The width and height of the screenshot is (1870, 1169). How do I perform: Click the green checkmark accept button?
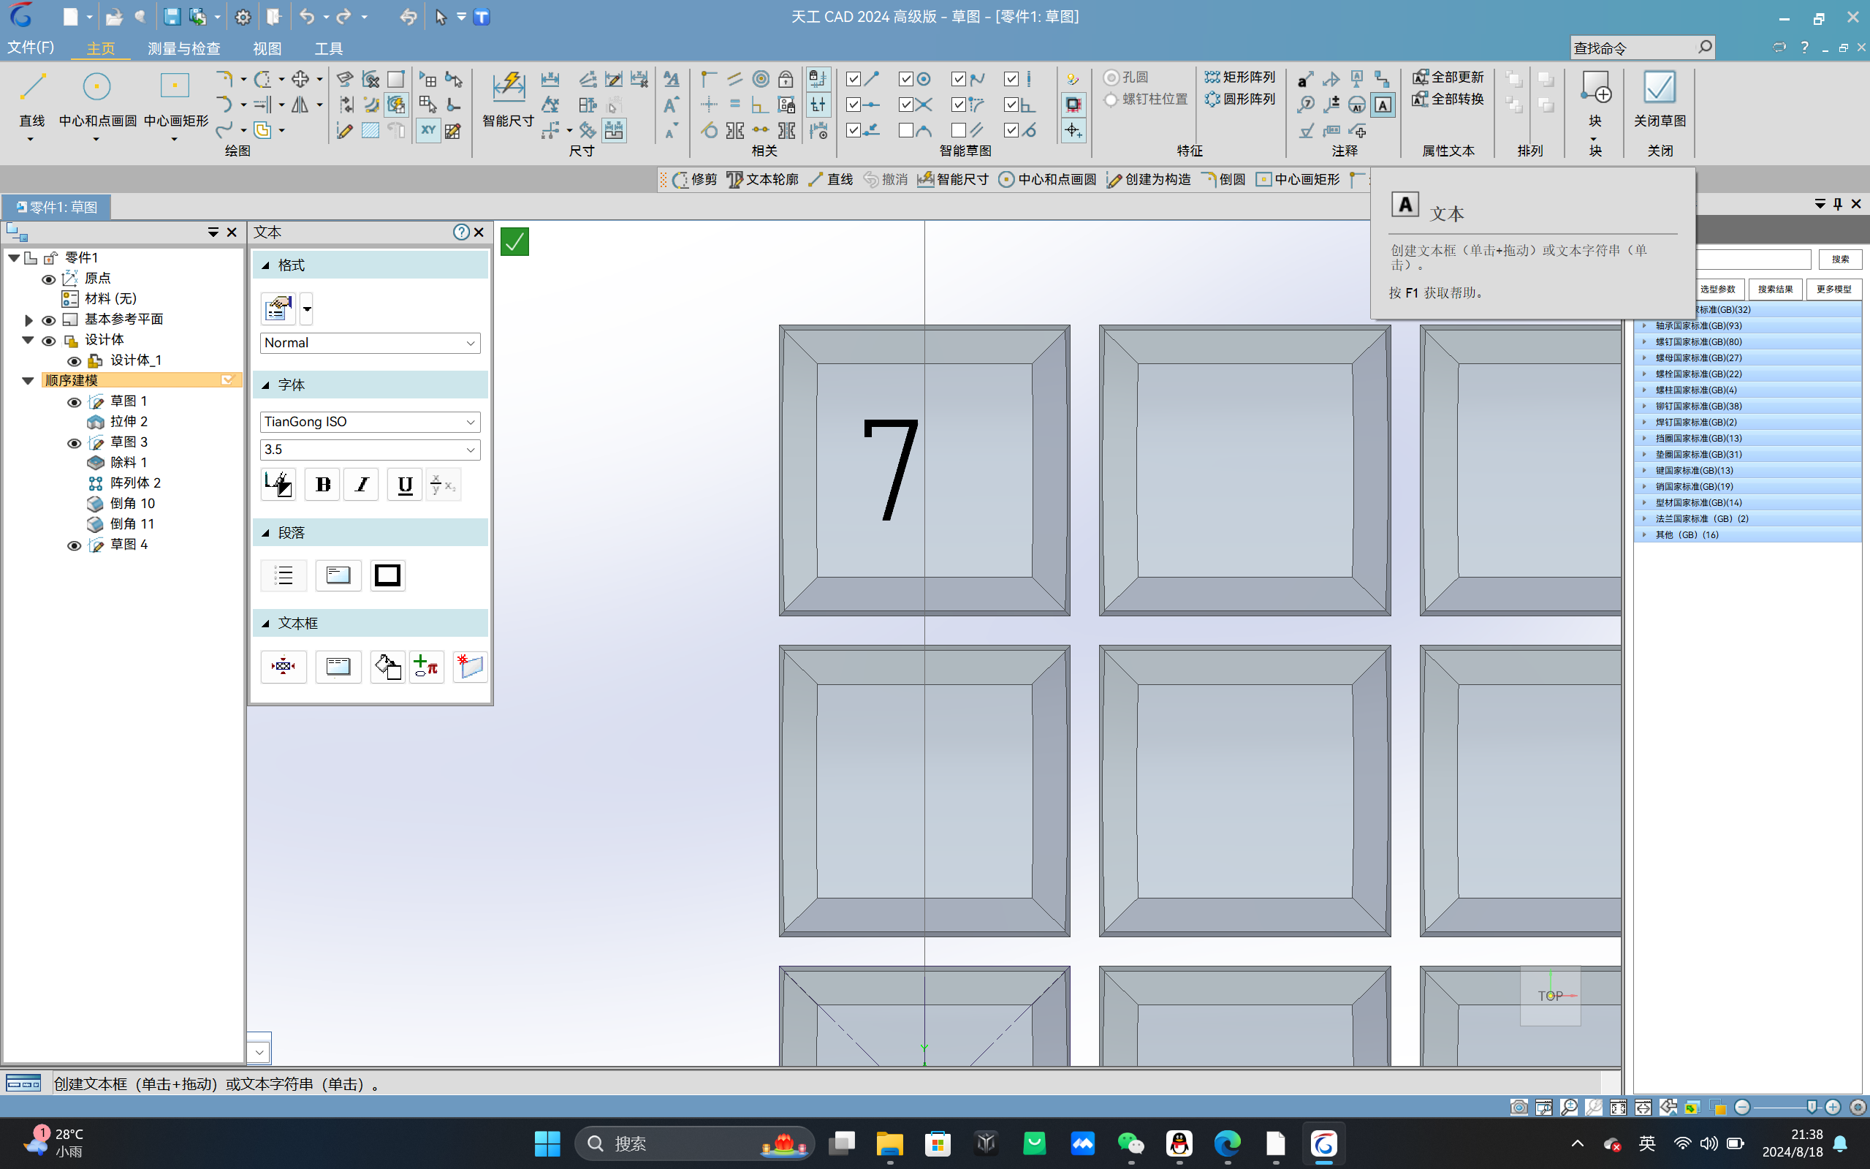point(514,242)
